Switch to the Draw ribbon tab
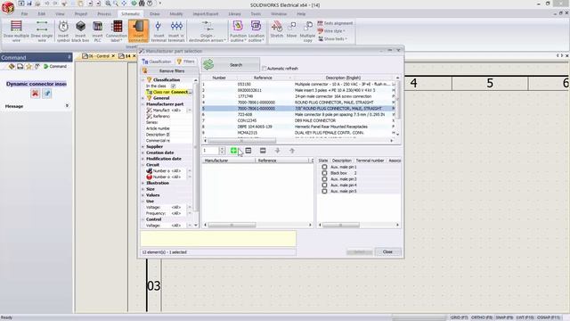 click(x=154, y=14)
